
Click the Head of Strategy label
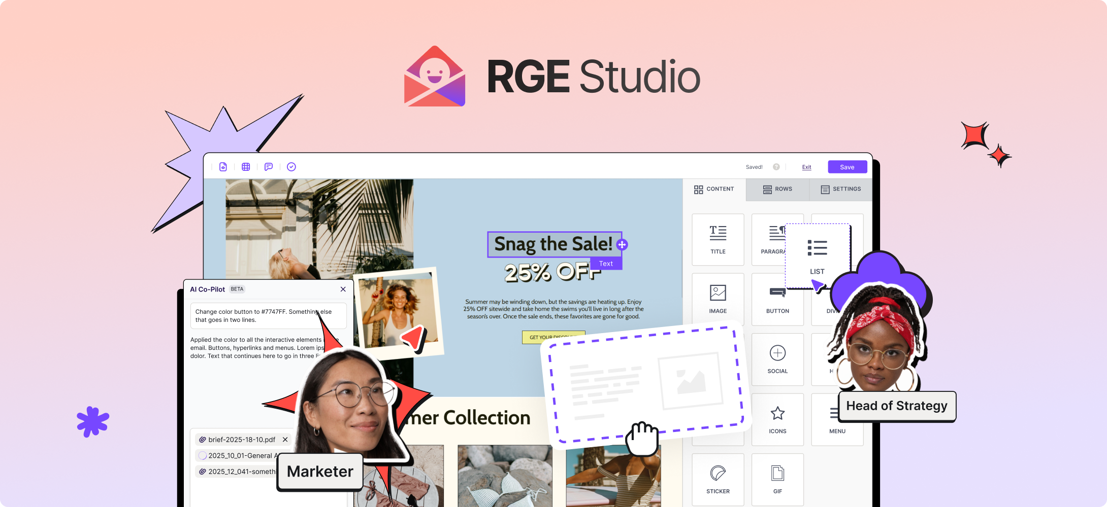tap(897, 406)
